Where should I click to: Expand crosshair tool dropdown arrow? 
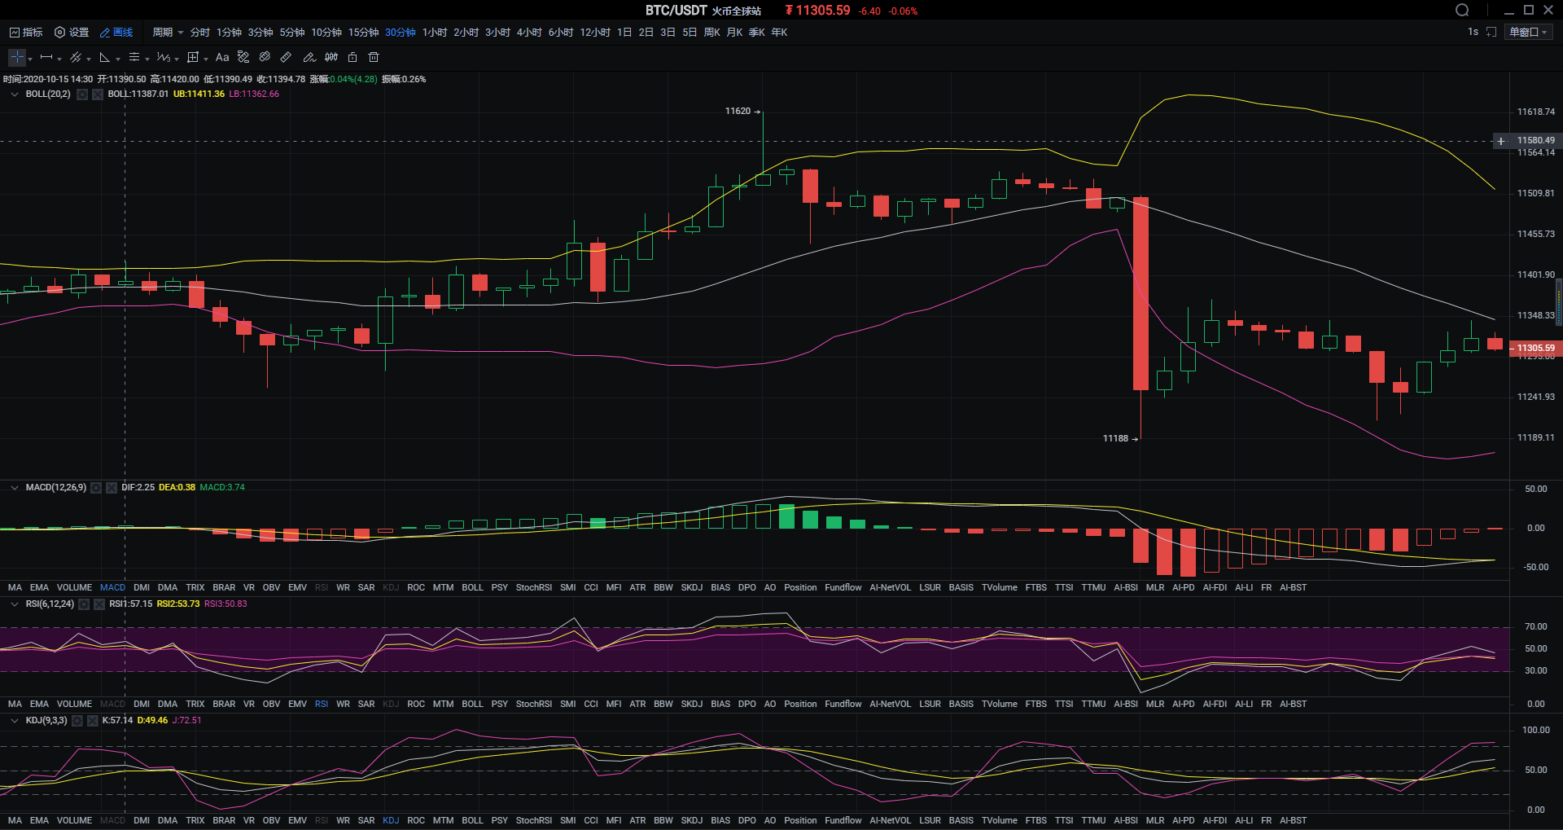(30, 59)
